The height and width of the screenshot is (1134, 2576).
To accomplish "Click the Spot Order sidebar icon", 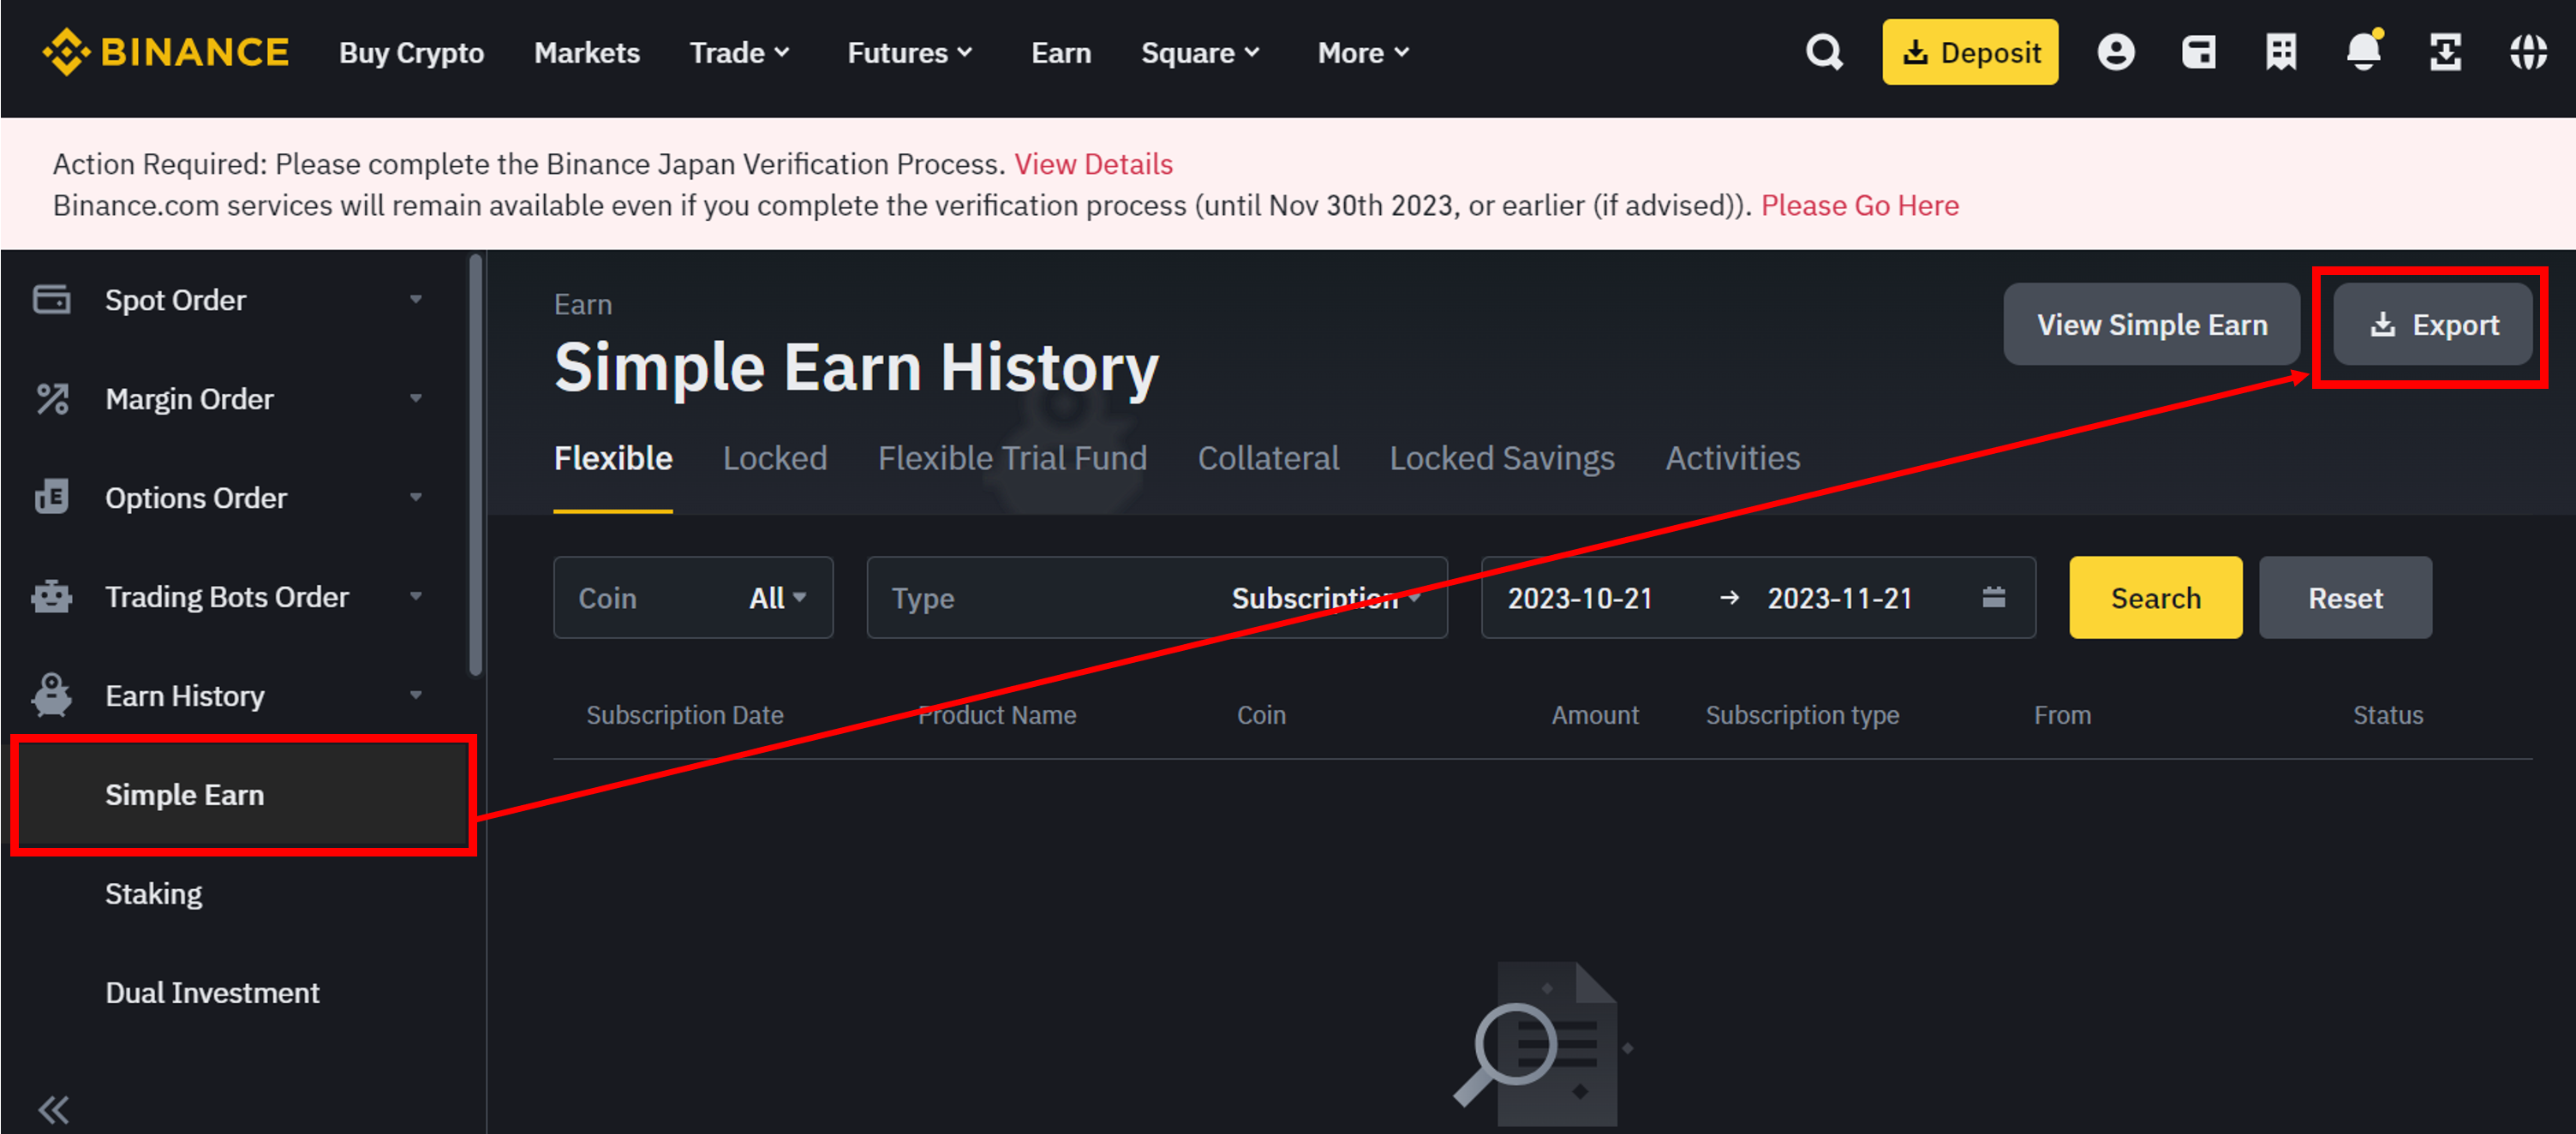I will 51,299.
